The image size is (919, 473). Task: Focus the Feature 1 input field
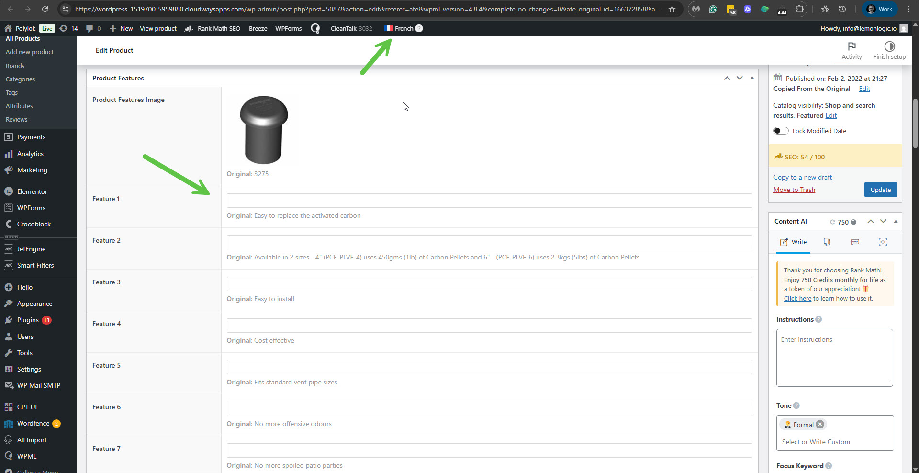[489, 201]
